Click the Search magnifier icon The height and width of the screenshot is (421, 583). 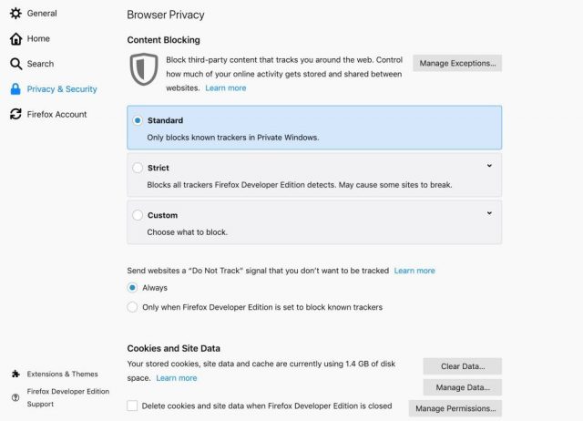(15, 64)
